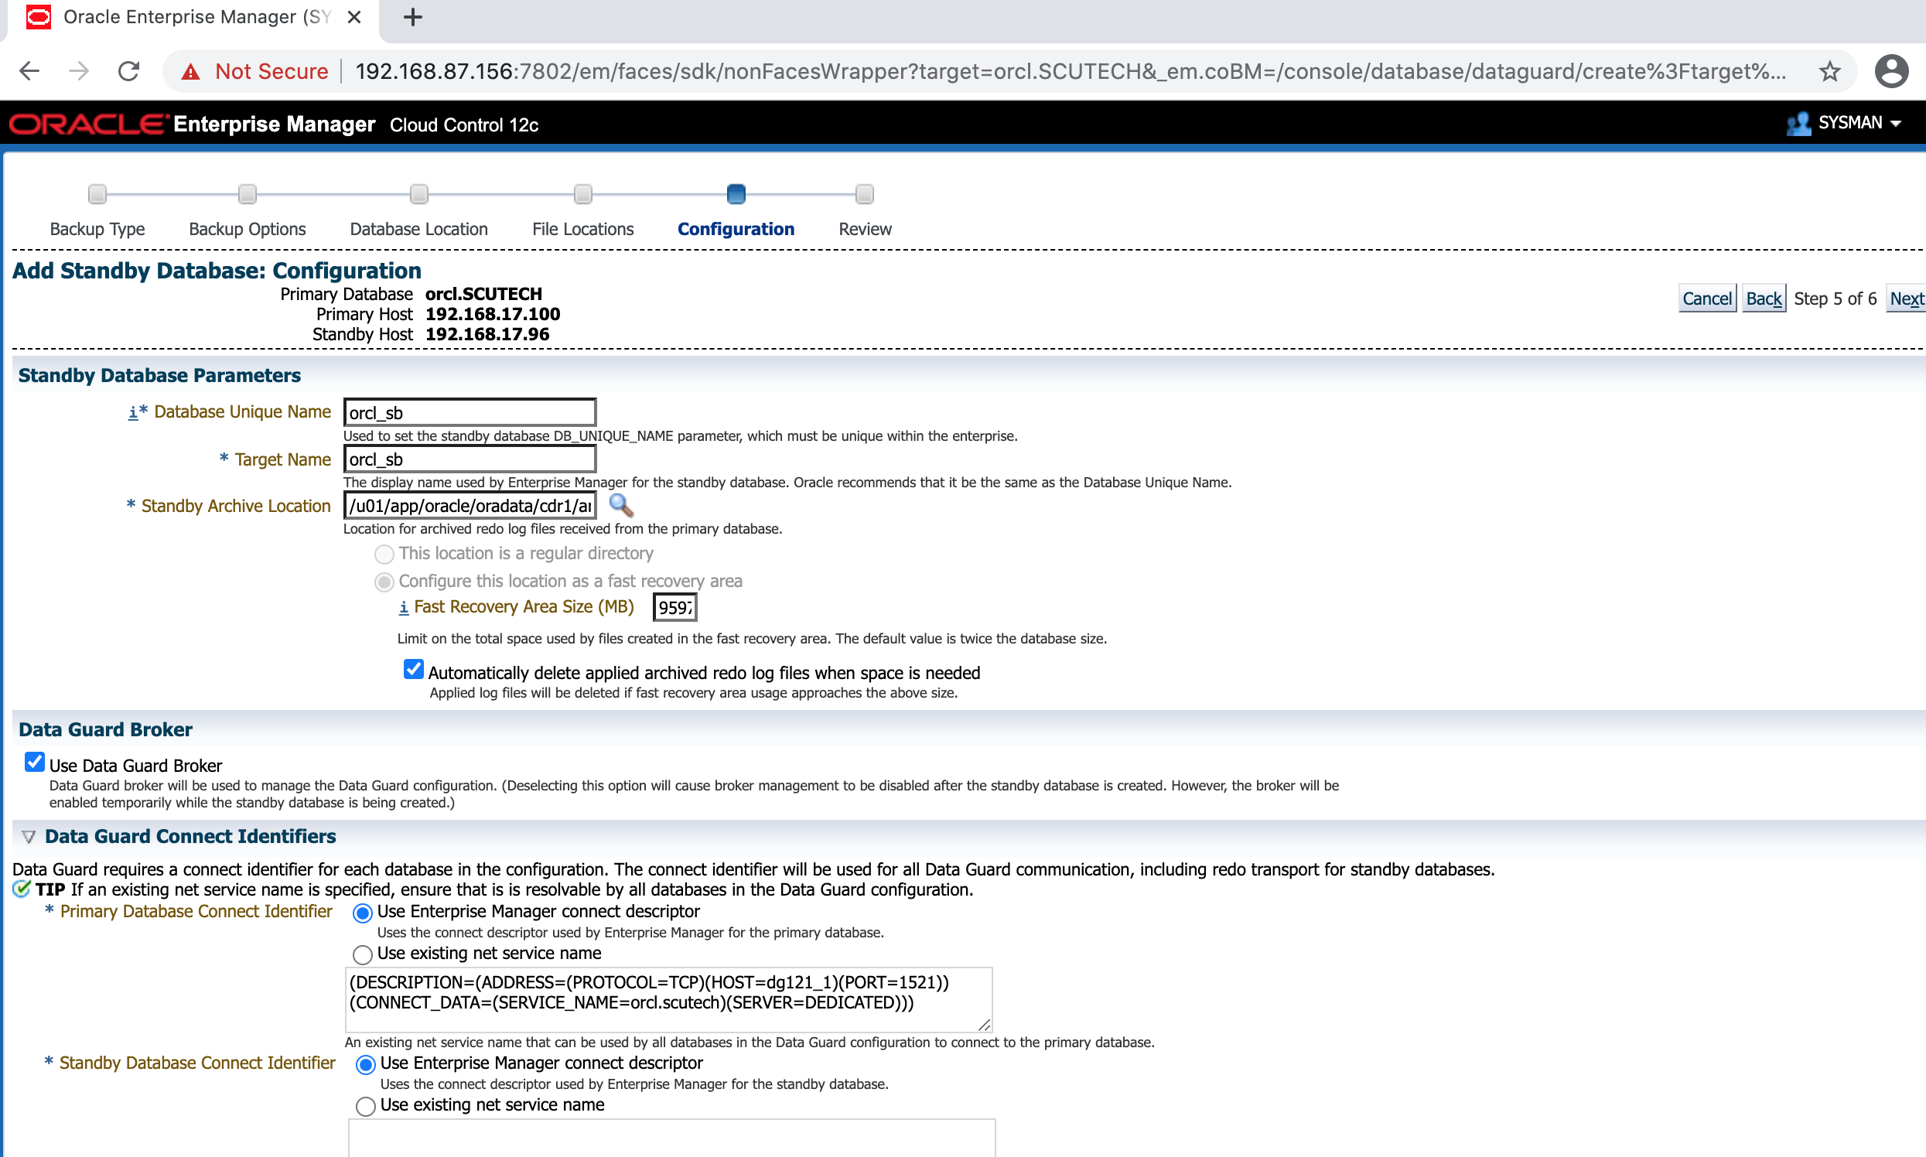Bookmark this page with the star icon

click(1829, 72)
